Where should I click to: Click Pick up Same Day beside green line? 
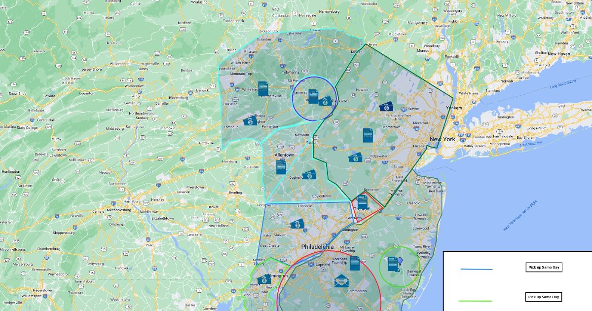pos(544,297)
